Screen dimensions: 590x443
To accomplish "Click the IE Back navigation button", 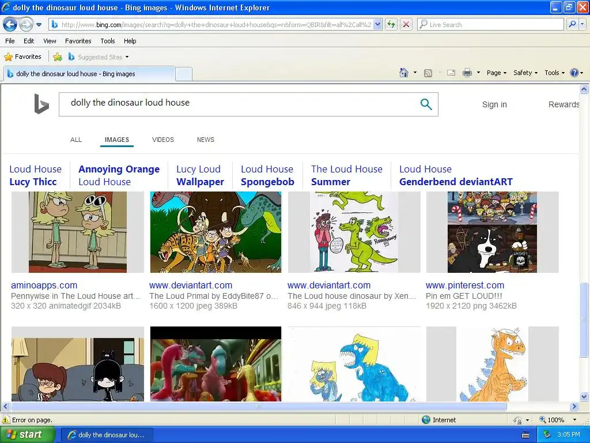I will pos(10,25).
